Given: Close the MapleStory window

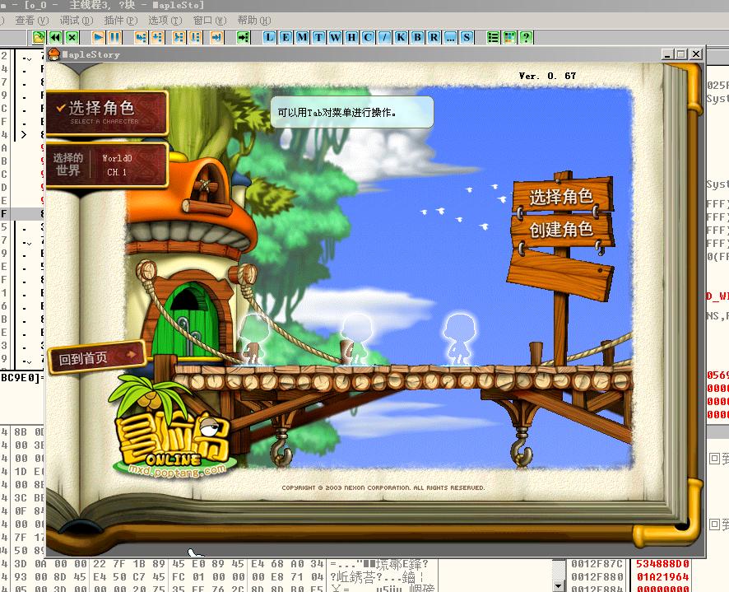Looking at the screenshot, I should point(696,54).
